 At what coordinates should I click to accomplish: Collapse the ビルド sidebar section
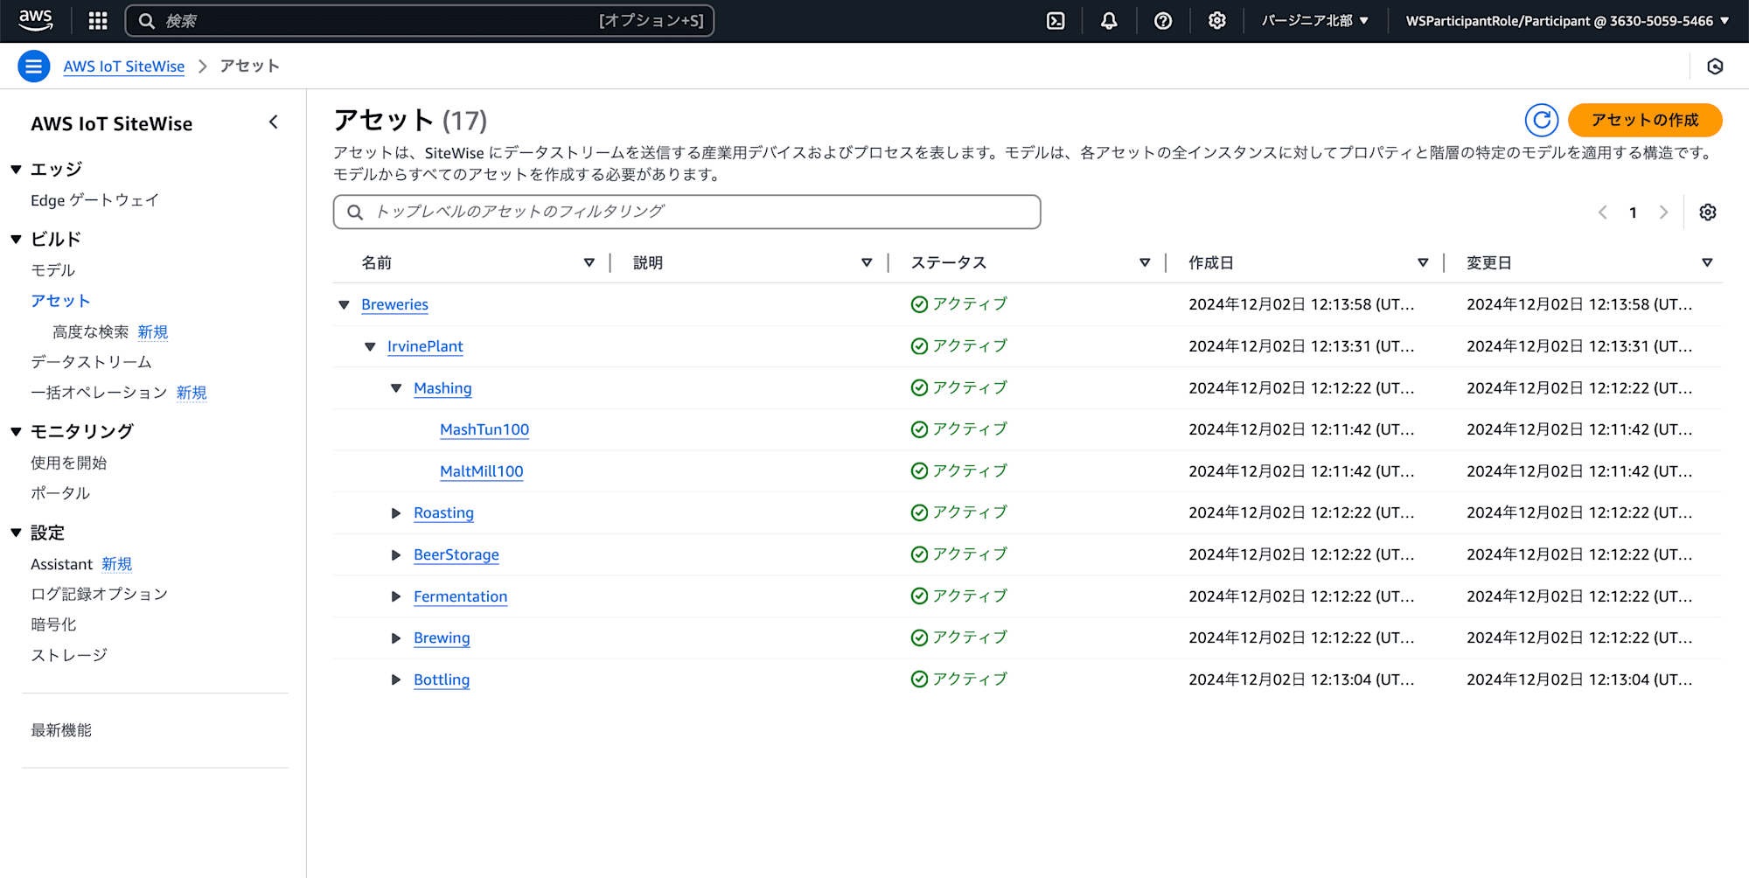tap(16, 239)
